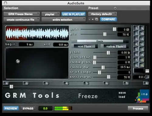Click the gain slider handle
152x116 pixels.
(115, 29)
